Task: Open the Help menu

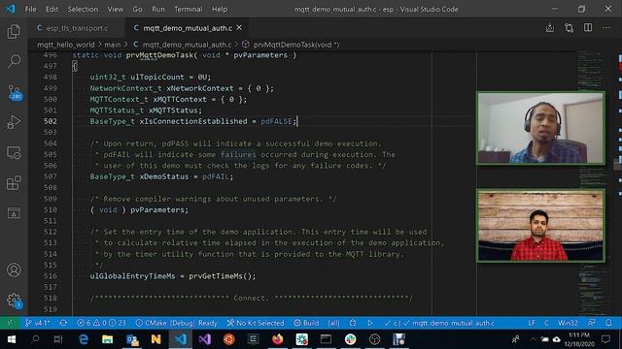Action: (x=220, y=9)
